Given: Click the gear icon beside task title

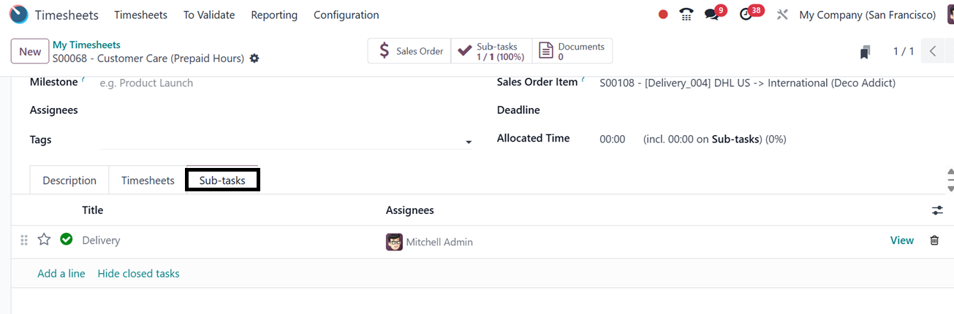Looking at the screenshot, I should tap(254, 58).
